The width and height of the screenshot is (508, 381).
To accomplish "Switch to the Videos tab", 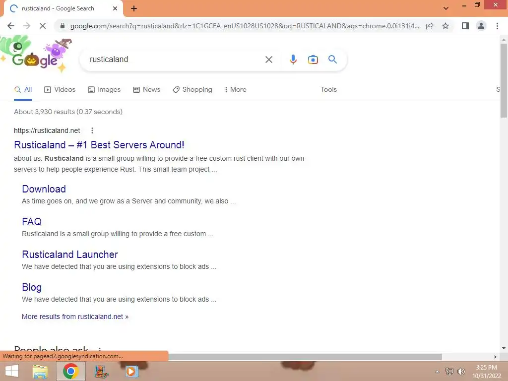I will tap(60, 90).
